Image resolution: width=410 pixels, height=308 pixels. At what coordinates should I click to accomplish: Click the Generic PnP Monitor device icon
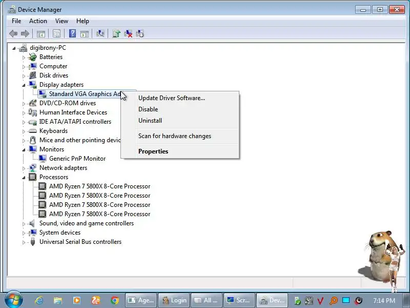point(43,159)
